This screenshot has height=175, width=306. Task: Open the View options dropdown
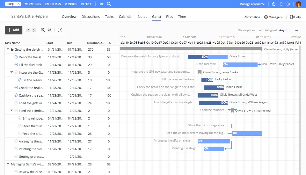250,30
